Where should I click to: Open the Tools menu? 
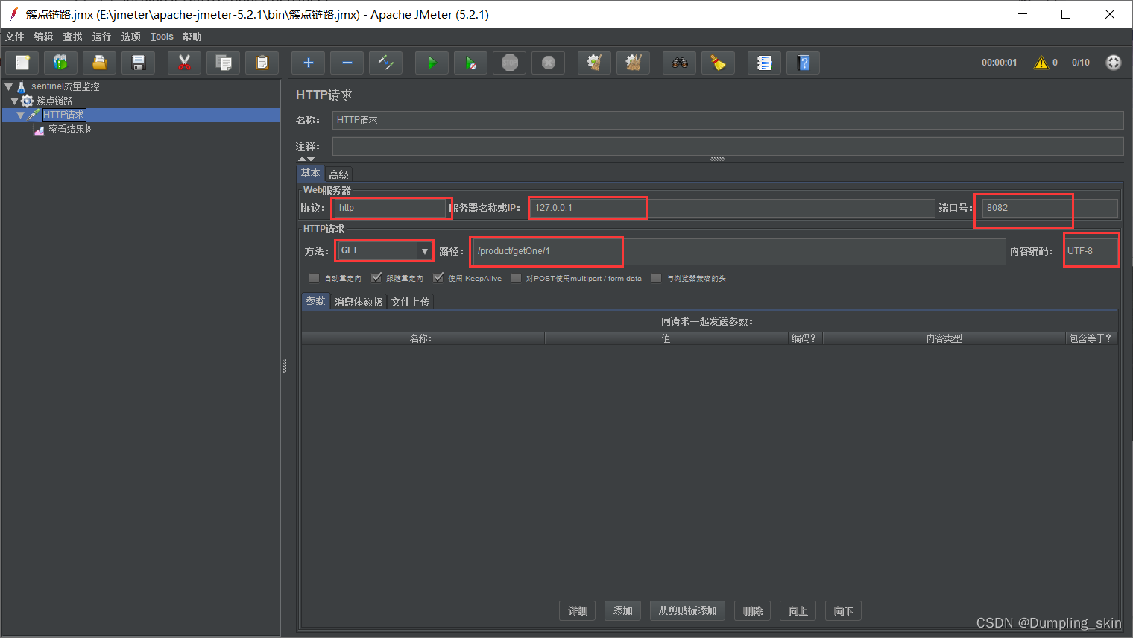[162, 37]
